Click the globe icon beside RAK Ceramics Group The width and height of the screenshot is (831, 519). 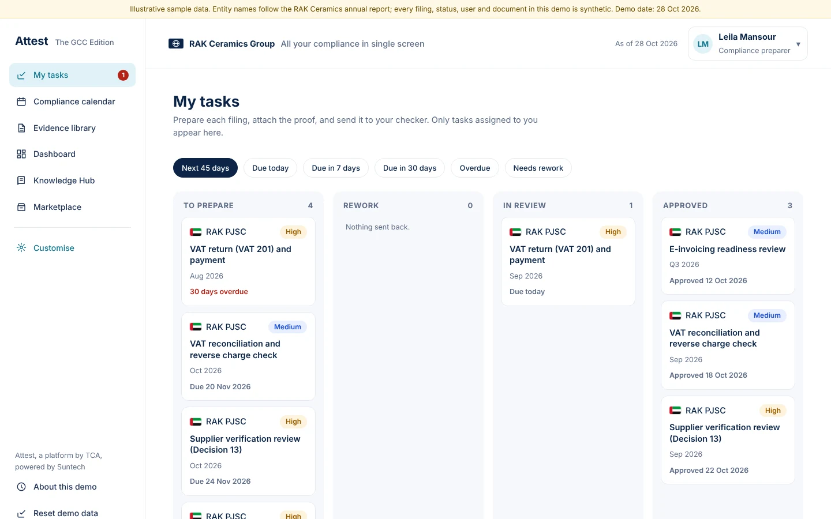[x=176, y=44]
